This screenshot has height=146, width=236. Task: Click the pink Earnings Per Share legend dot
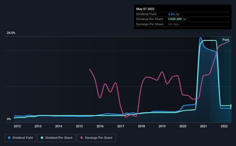(x=82, y=138)
